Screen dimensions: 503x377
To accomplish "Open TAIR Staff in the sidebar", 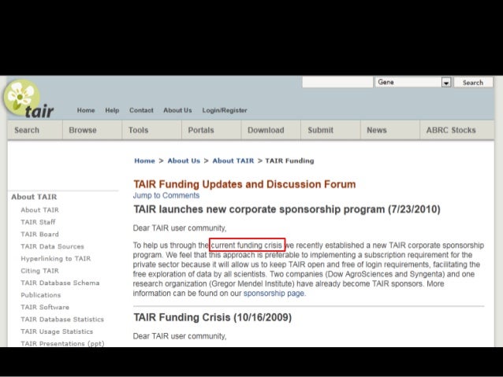I will tap(38, 222).
